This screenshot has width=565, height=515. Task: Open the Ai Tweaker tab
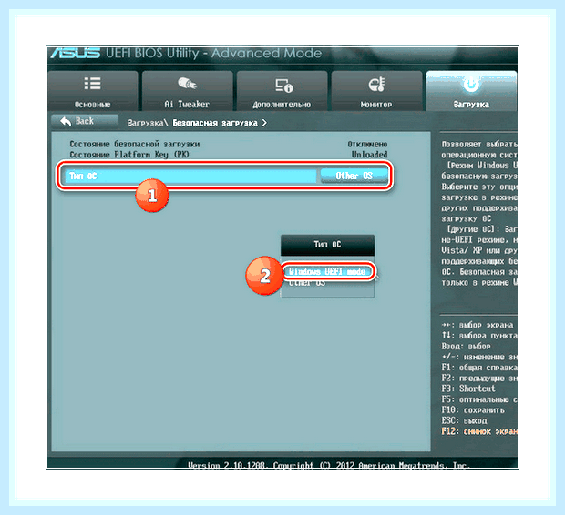(187, 91)
